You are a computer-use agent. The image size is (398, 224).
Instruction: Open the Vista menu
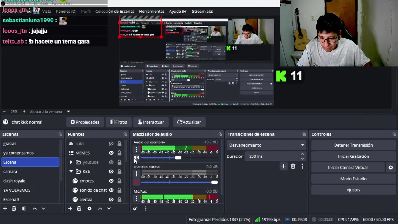click(47, 11)
